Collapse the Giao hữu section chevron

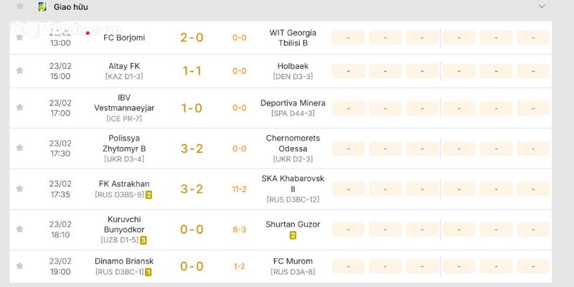542,6
